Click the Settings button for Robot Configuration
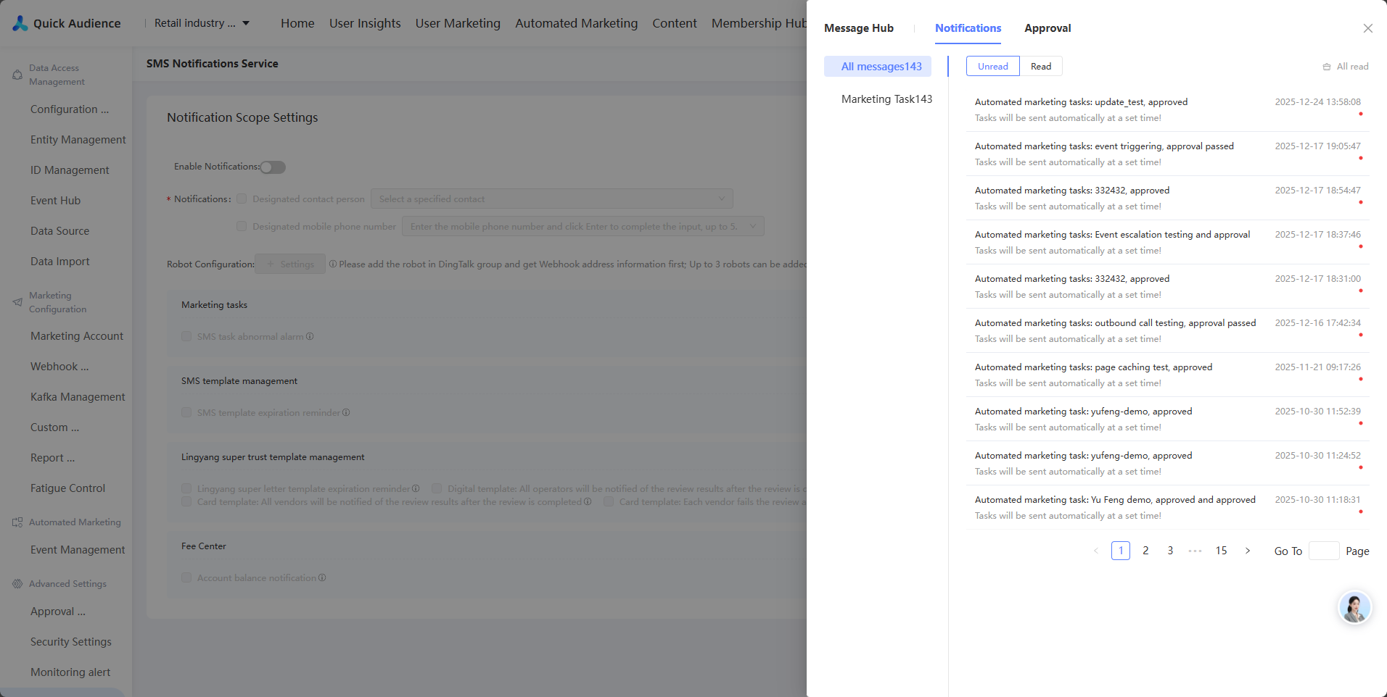This screenshot has width=1387, height=697. click(x=291, y=264)
